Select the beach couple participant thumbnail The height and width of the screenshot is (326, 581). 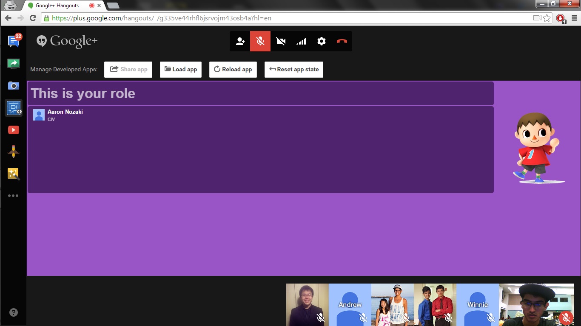tap(393, 305)
